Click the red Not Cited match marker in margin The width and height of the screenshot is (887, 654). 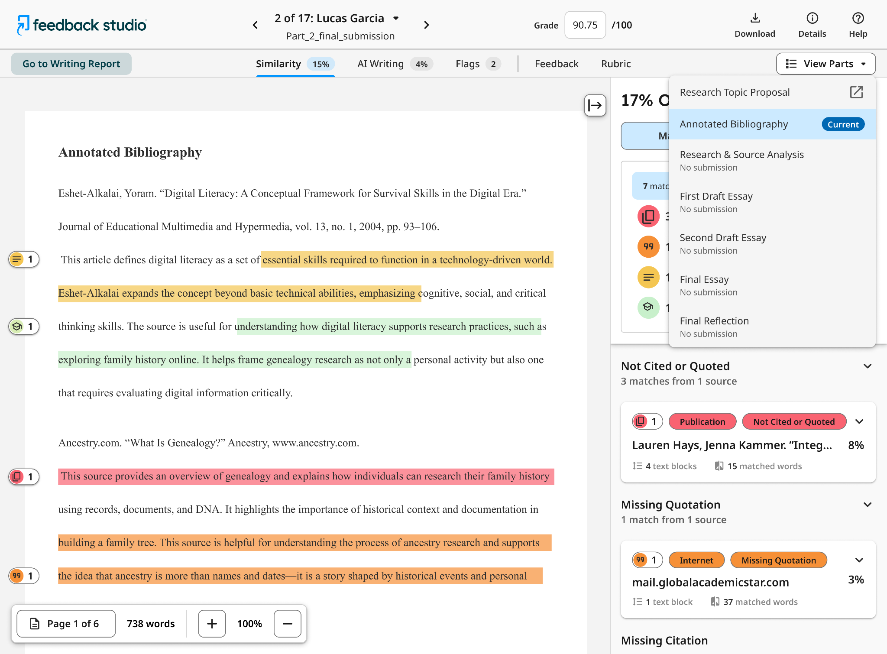pos(24,477)
